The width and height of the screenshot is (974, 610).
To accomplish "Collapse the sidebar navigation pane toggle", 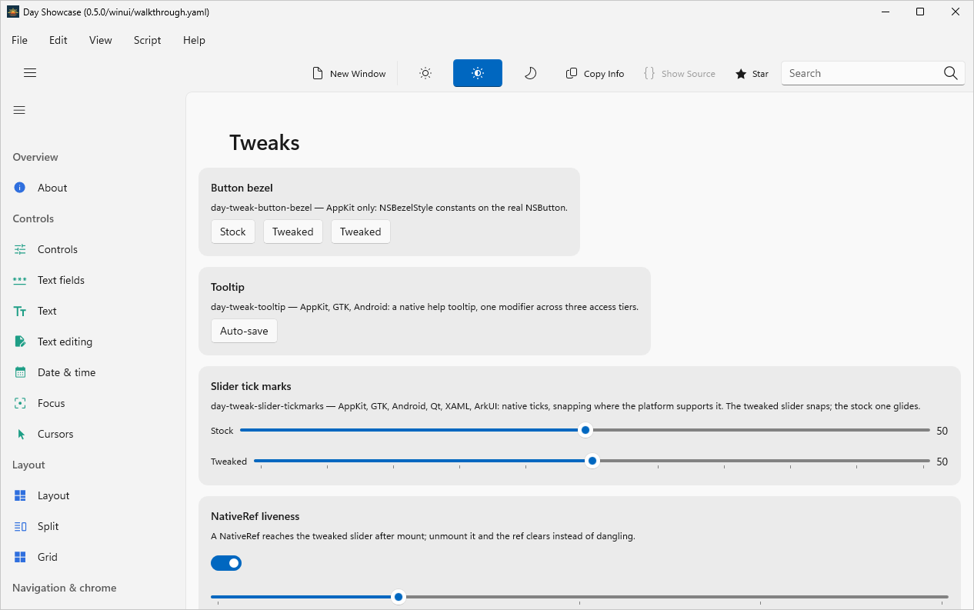I will (19, 110).
